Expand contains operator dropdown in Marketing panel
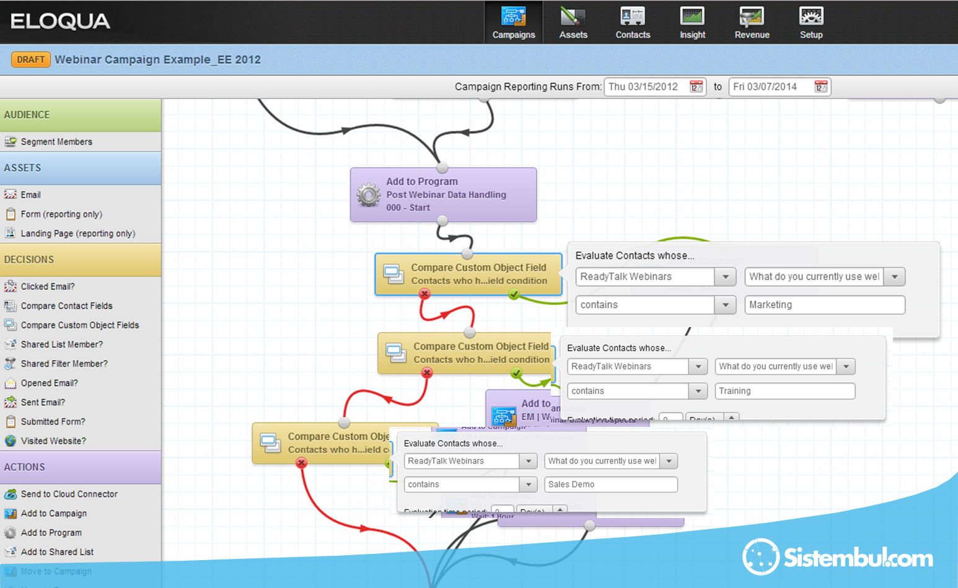 pyautogui.click(x=725, y=305)
